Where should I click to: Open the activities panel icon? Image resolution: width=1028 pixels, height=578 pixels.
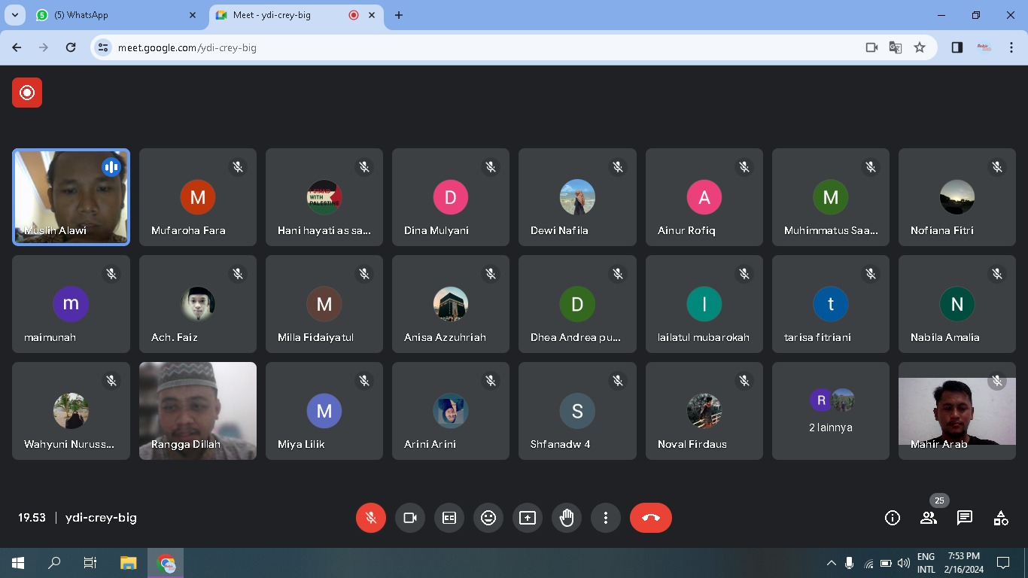click(x=1001, y=518)
